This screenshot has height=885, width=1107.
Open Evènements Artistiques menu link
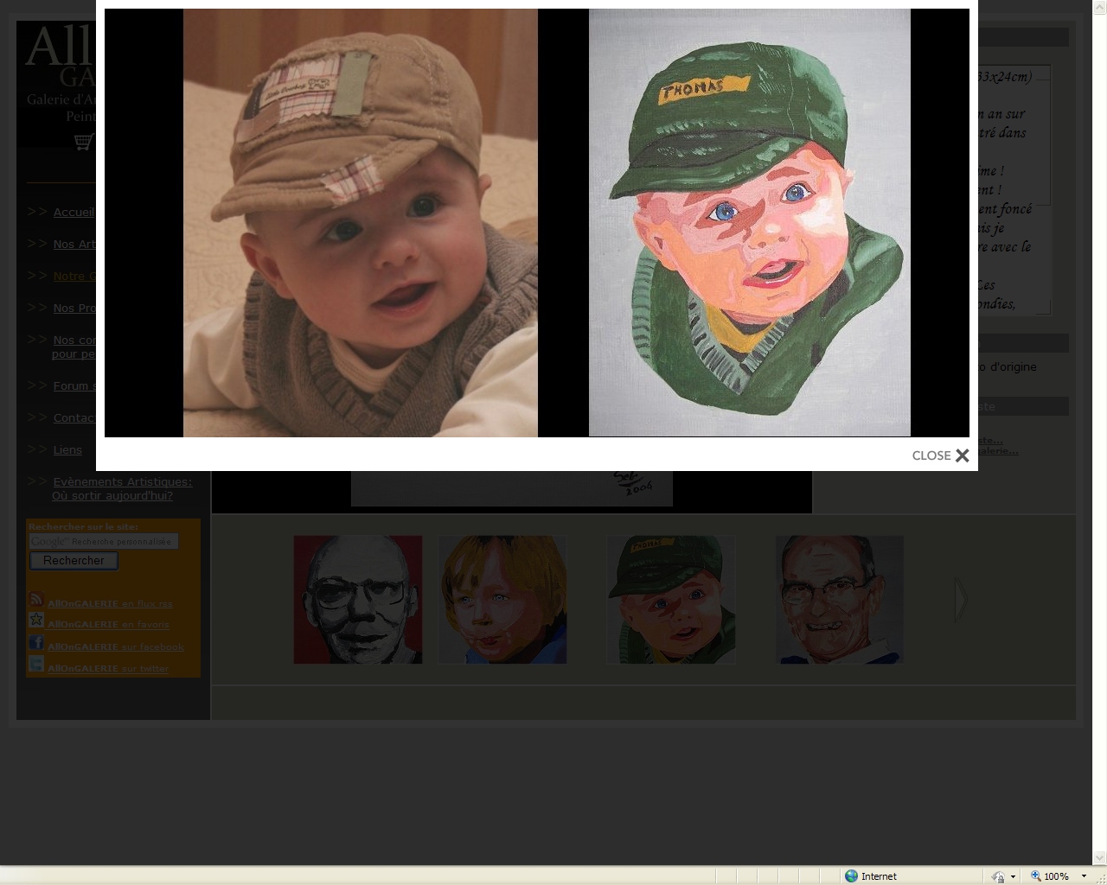pyautogui.click(x=122, y=481)
